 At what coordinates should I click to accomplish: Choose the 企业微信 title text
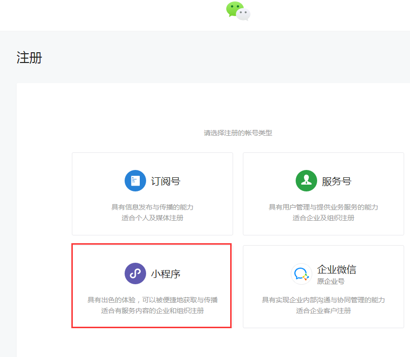coord(336,269)
